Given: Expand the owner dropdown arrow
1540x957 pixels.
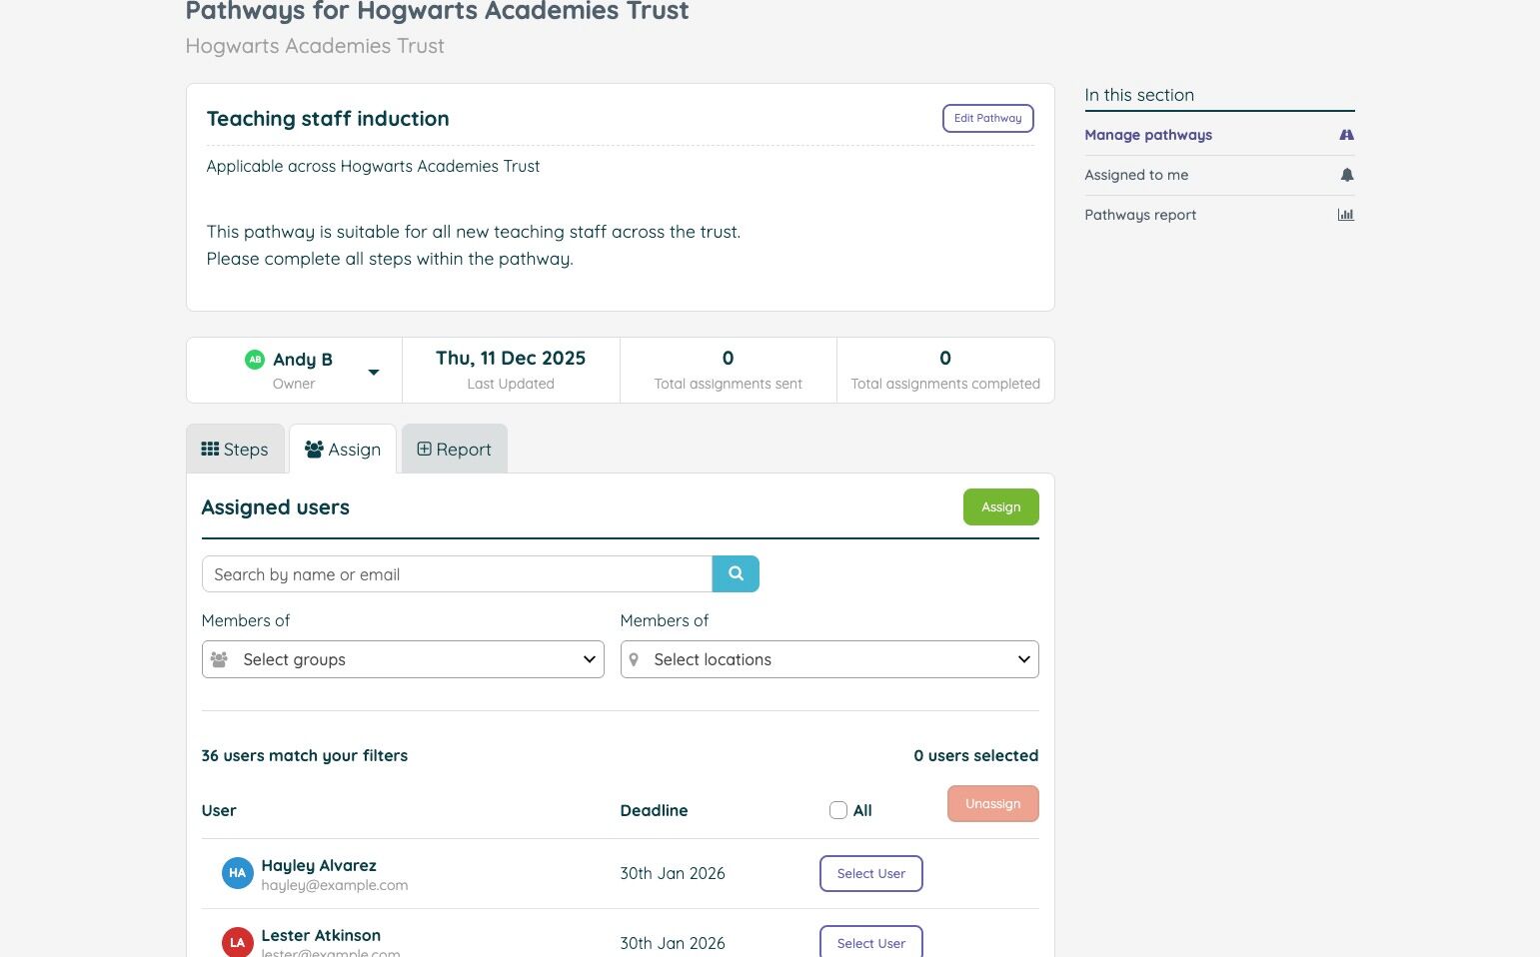Looking at the screenshot, I should tap(374, 373).
